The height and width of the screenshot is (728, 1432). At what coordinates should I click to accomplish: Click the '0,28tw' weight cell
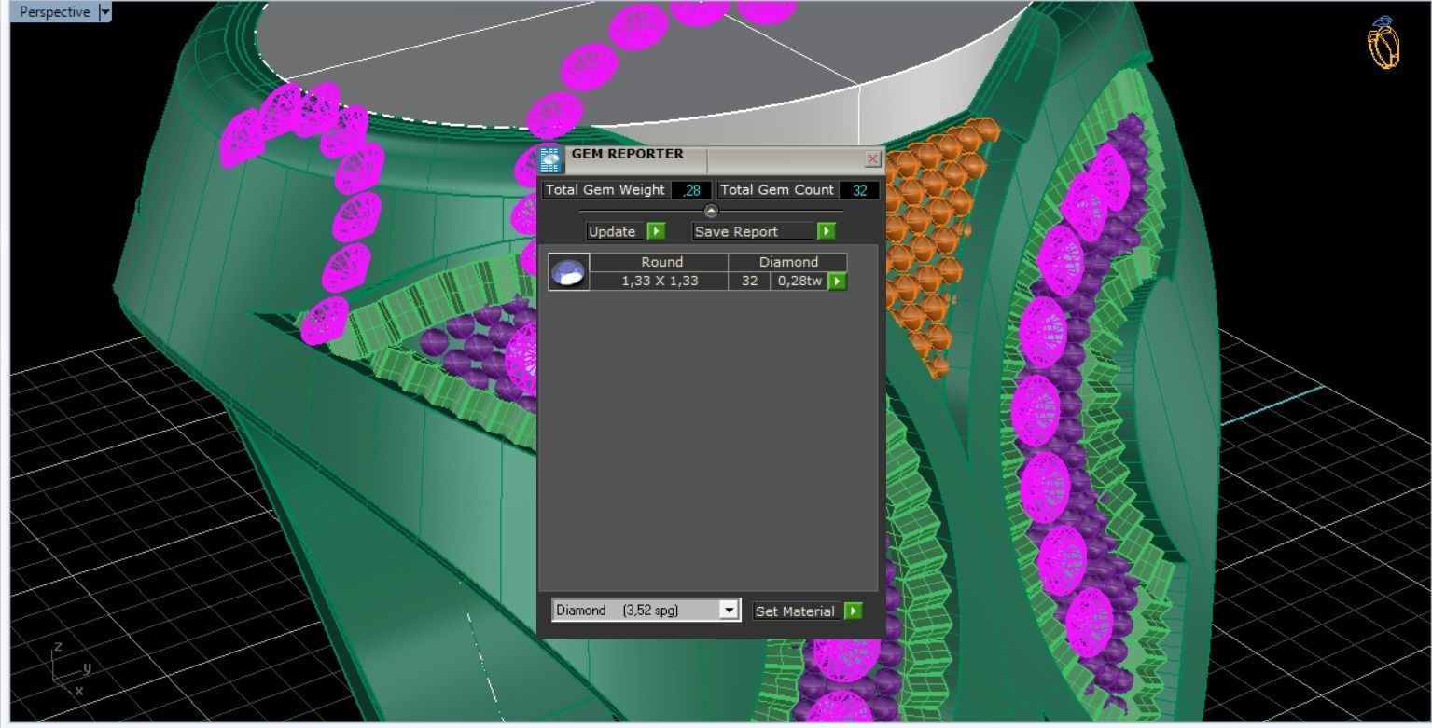799,281
